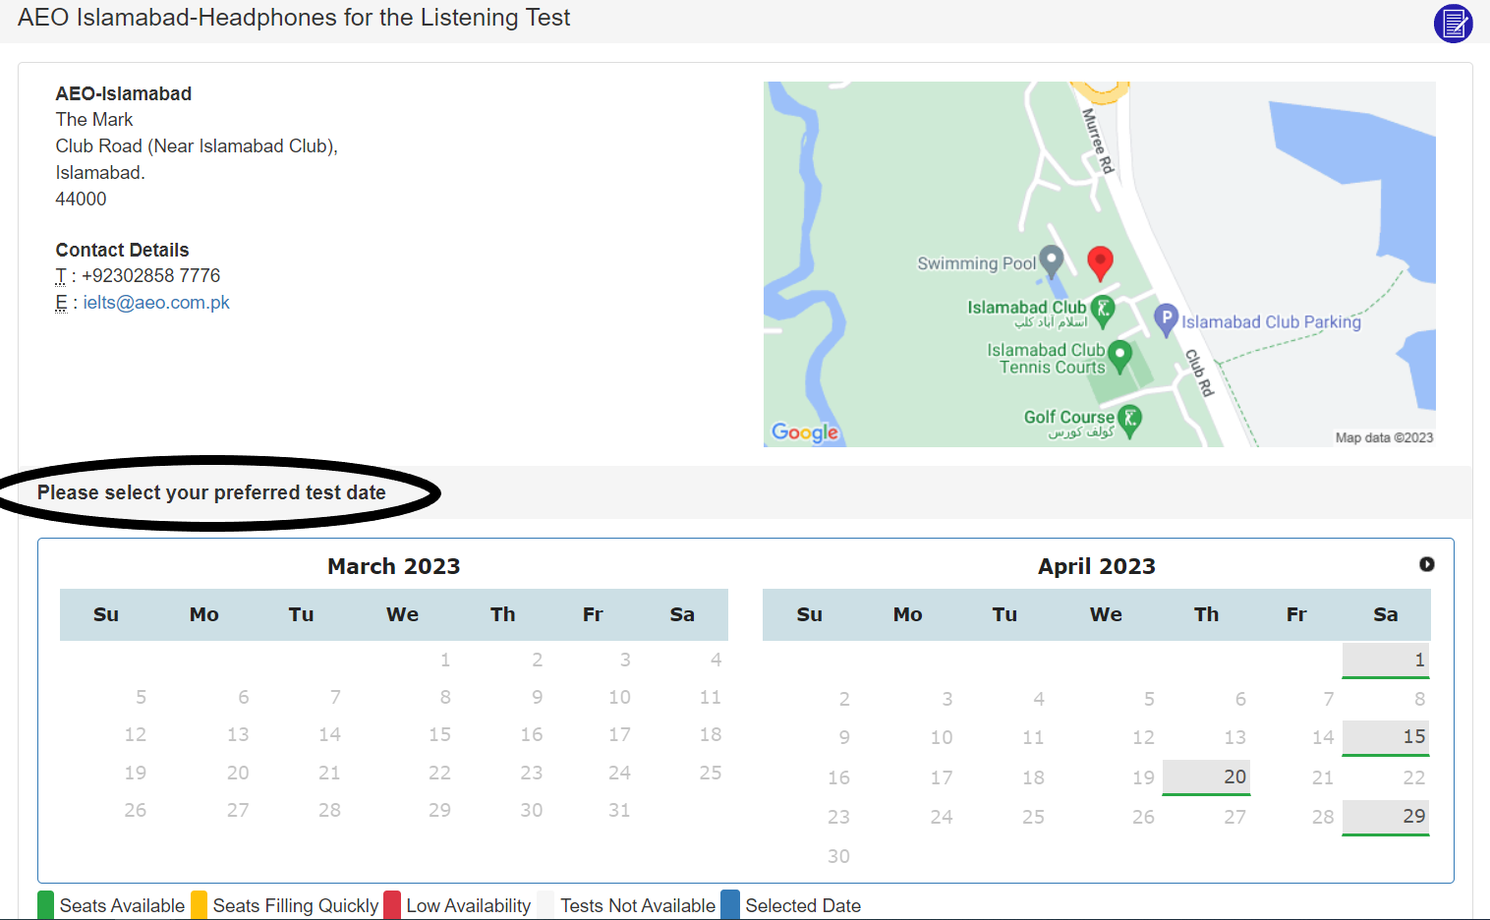Click the Murree Rd label on the map
This screenshot has height=920, width=1490.
click(x=1098, y=142)
